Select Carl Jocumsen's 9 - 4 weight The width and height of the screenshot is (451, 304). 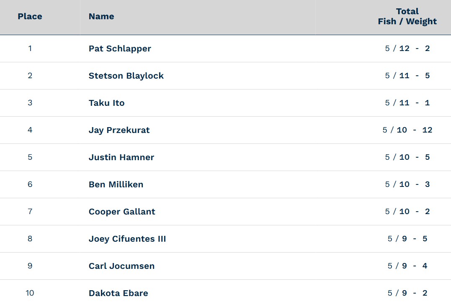(x=415, y=266)
